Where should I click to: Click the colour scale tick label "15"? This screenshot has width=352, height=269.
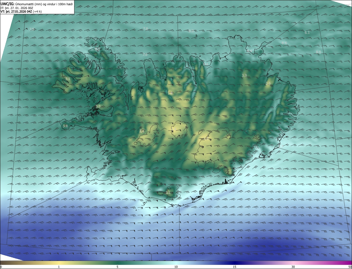tap(235, 267)
